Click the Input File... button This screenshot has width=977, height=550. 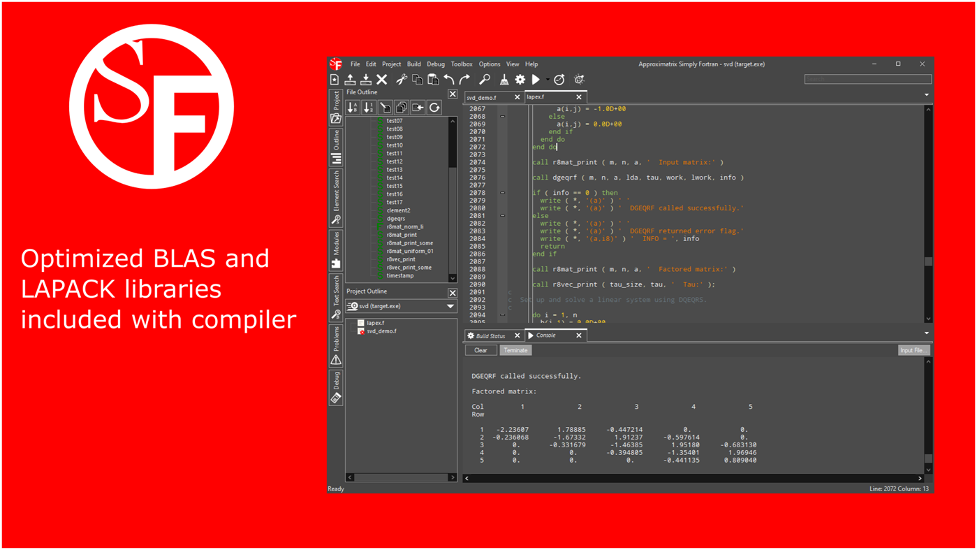point(913,350)
